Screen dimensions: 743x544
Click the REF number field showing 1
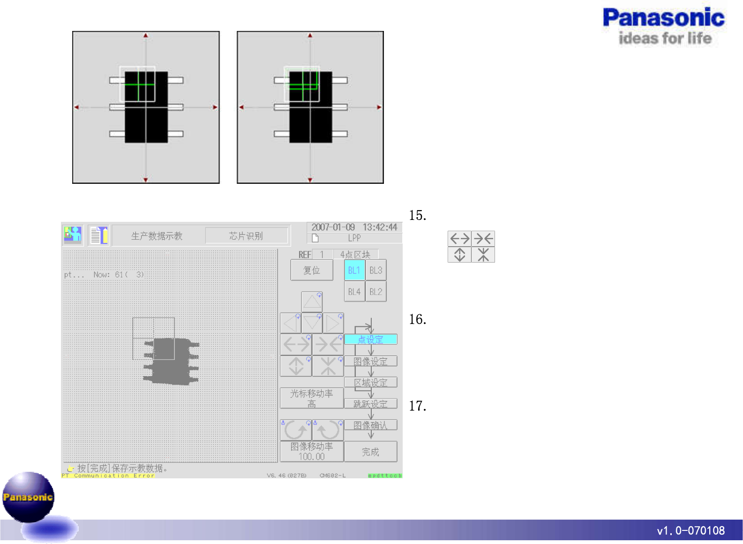(x=322, y=254)
